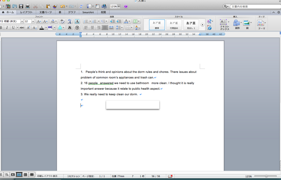Switch to the SmartArt tab
Image resolution: width=281 pixels, height=180 pixels.
click(x=88, y=12)
